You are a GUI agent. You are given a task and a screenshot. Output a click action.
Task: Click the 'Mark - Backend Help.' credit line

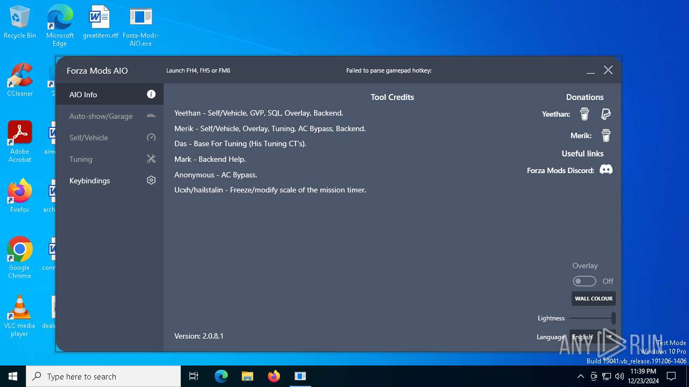pyautogui.click(x=210, y=159)
